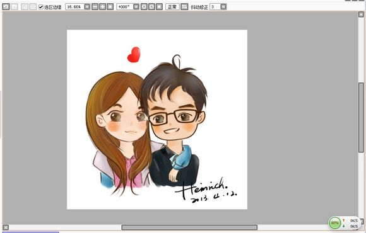Viewport: 366px width, 233px height.
Task: Open the 抖动修正 stabilizer dropdown arrow
Action: 223,7
